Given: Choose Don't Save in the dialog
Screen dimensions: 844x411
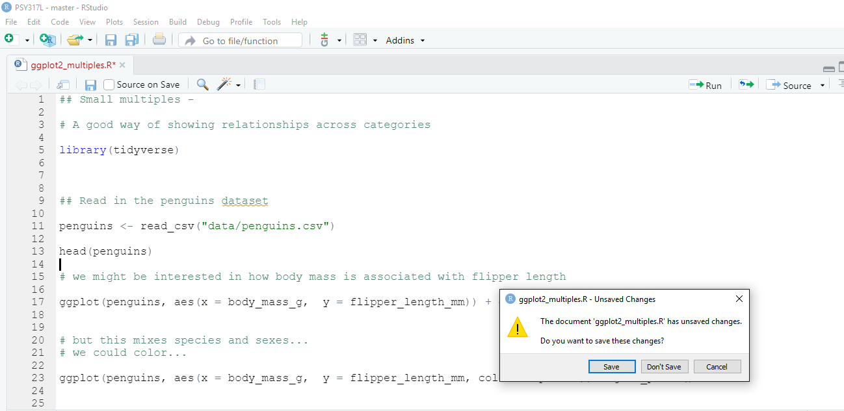Looking at the screenshot, I should (x=664, y=367).
